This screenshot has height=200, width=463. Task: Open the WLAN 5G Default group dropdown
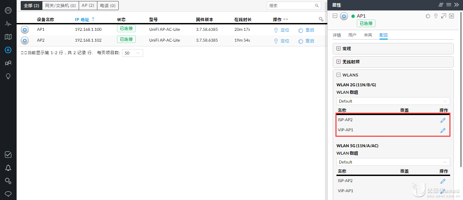tap(393, 162)
